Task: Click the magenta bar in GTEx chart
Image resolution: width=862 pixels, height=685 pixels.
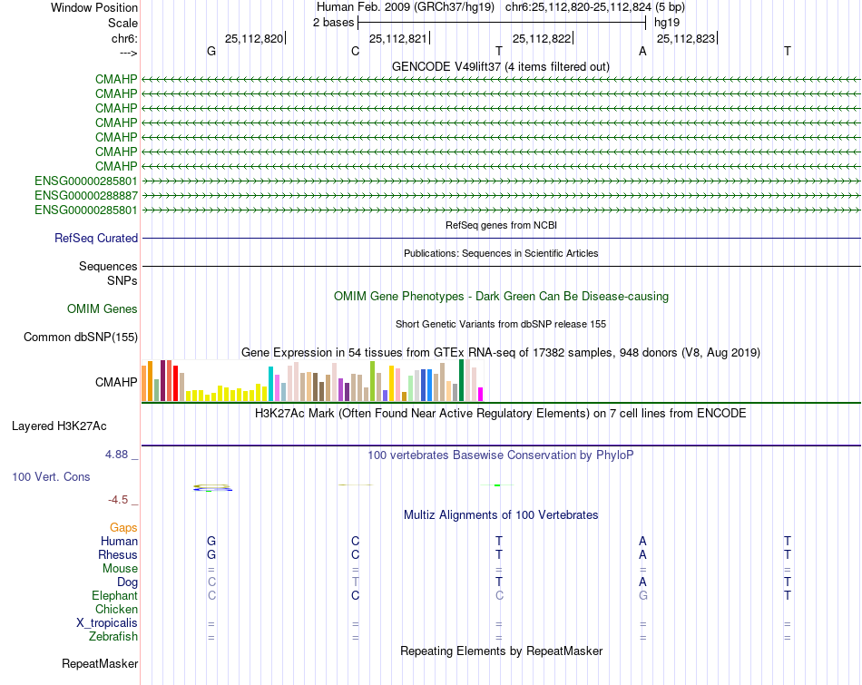Action: pyautogui.click(x=481, y=394)
